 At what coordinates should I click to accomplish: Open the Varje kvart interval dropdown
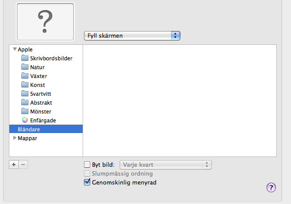166,165
